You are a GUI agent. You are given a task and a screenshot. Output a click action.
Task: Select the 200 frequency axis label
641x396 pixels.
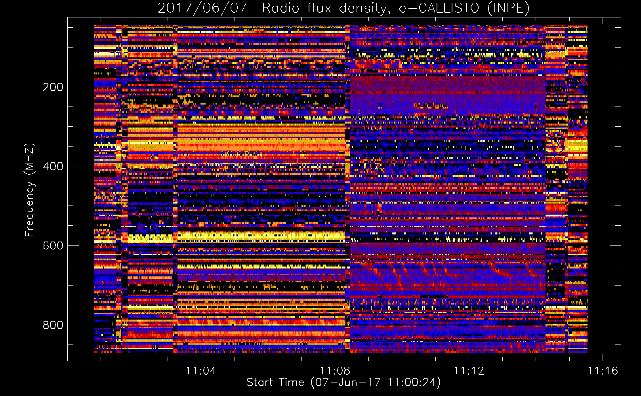coord(53,87)
